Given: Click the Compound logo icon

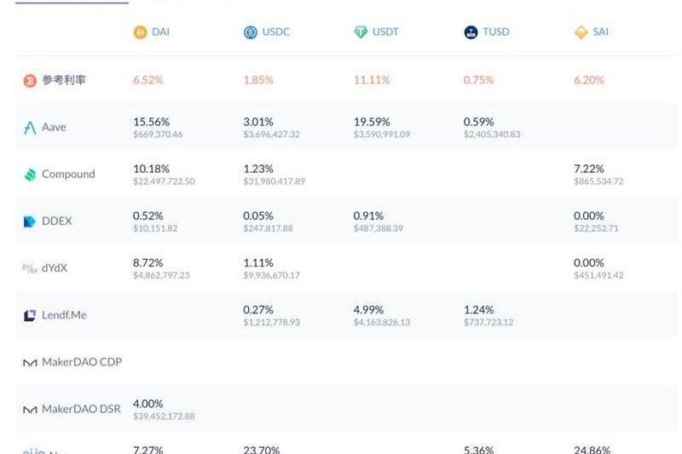Looking at the screenshot, I should pos(30,175).
